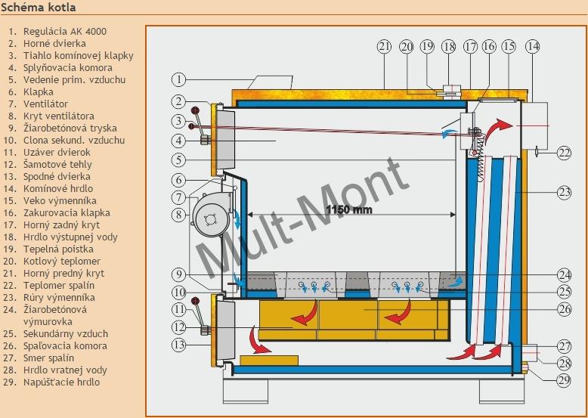Click legend entry "Kotlový teplomer"
Viewport: 588px width, 418px height.
click(62, 261)
